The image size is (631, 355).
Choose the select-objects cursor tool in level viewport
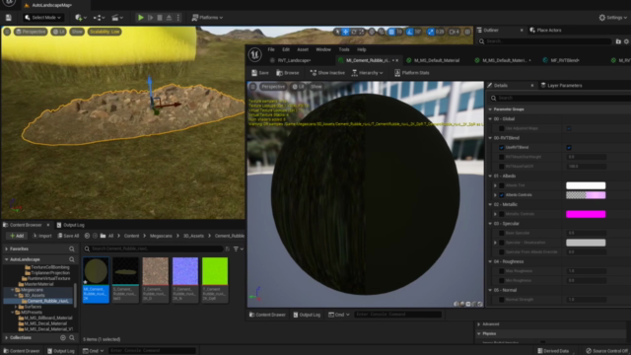click(337, 32)
